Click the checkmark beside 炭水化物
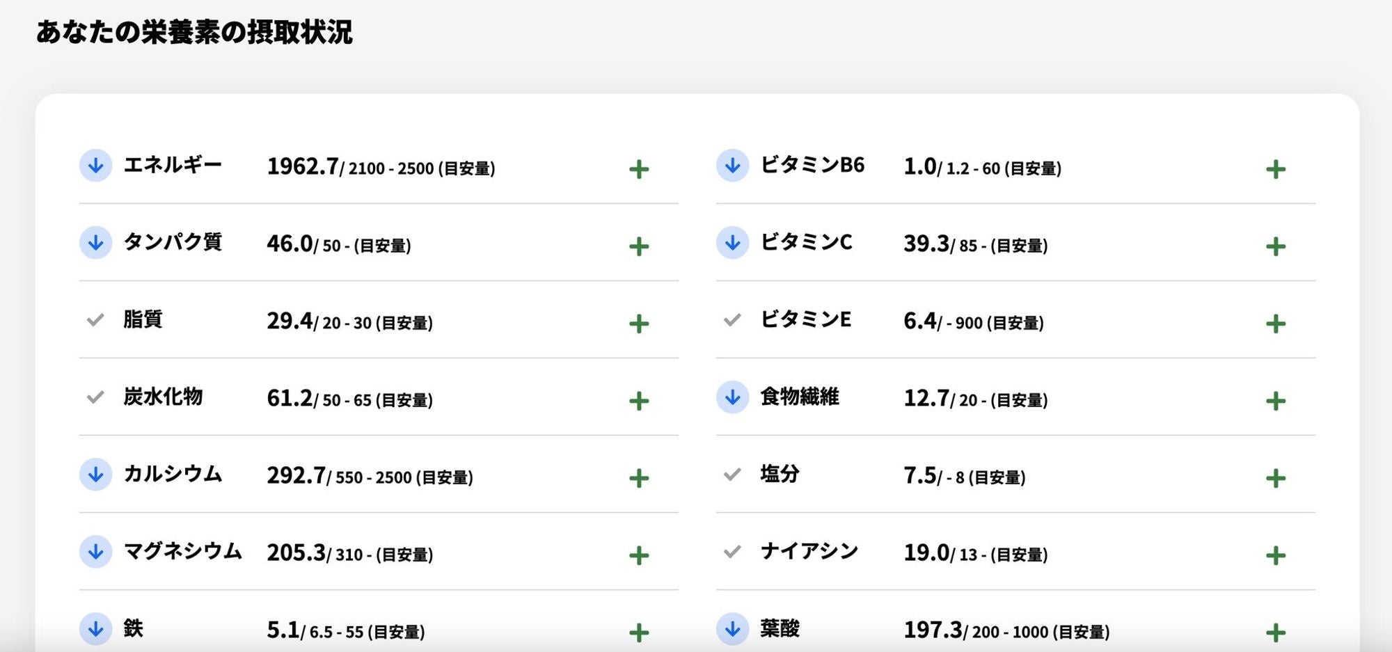The width and height of the screenshot is (1392, 652). click(x=95, y=397)
